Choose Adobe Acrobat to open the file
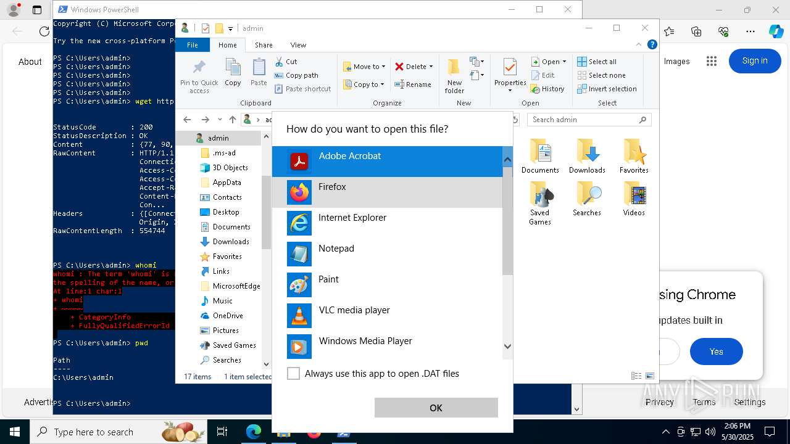The width and height of the screenshot is (790, 444). [388, 162]
